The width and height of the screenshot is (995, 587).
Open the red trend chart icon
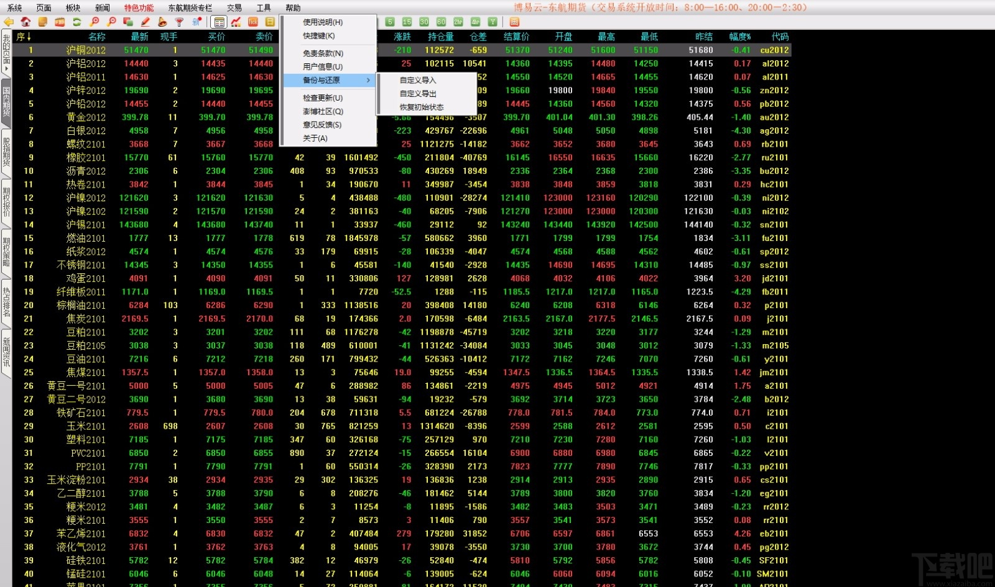pyautogui.click(x=236, y=22)
